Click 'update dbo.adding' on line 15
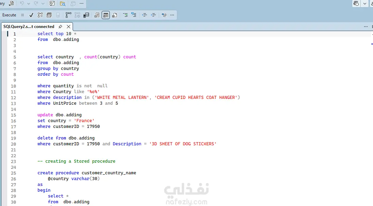 [59, 115]
